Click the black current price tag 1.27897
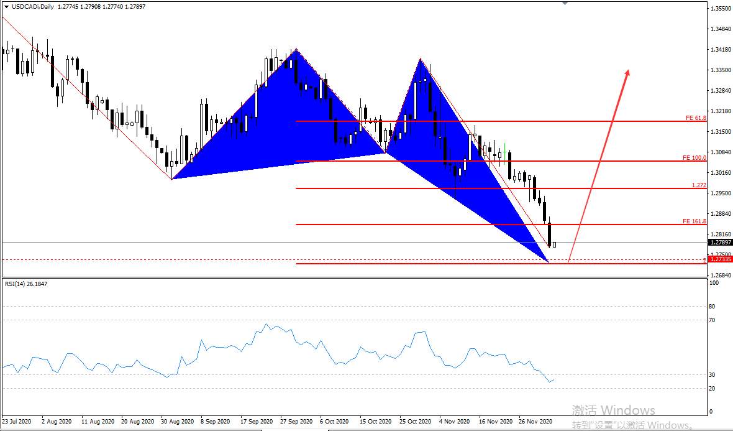 point(721,243)
